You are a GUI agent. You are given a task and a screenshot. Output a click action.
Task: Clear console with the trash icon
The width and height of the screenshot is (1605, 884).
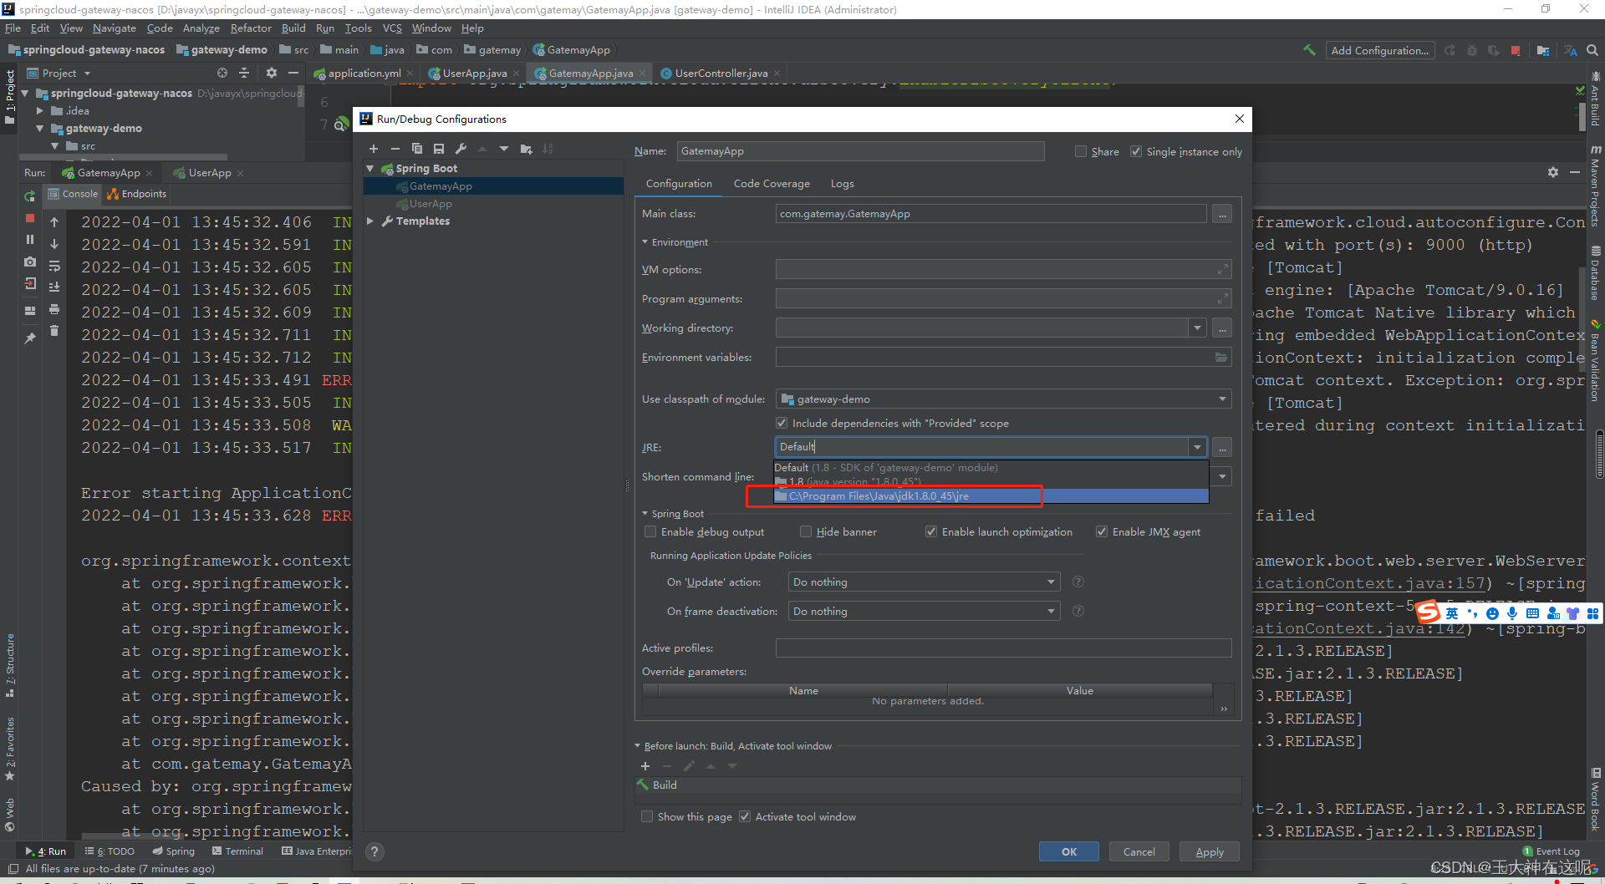(x=54, y=331)
